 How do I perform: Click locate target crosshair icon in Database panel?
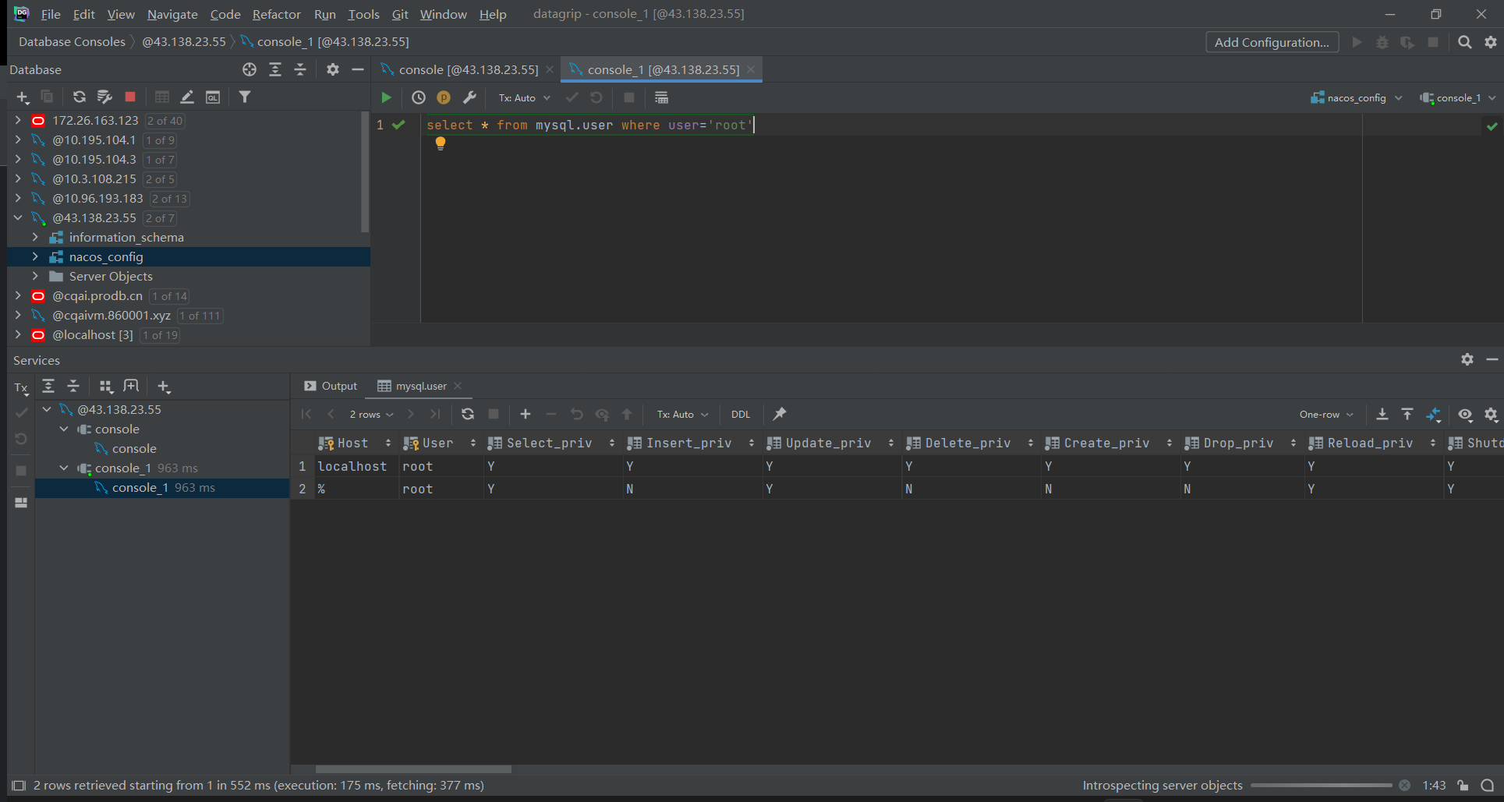(x=249, y=69)
